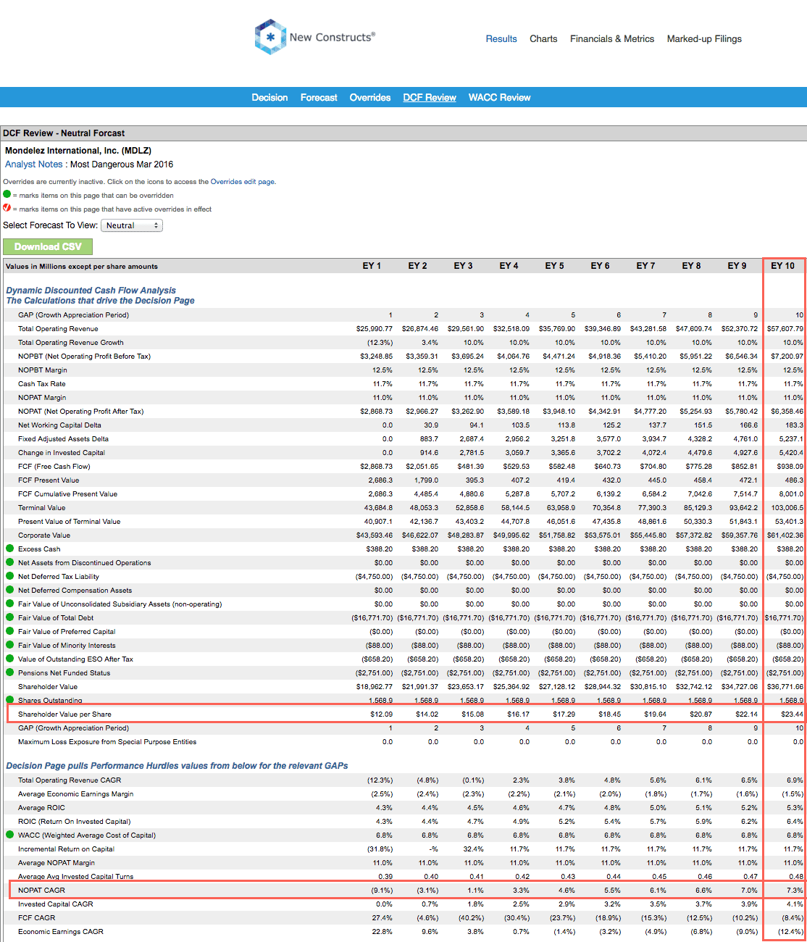The height and width of the screenshot is (942, 807).
Task: Open override icon beside Excess Cash
Action: pyautogui.click(x=10, y=549)
